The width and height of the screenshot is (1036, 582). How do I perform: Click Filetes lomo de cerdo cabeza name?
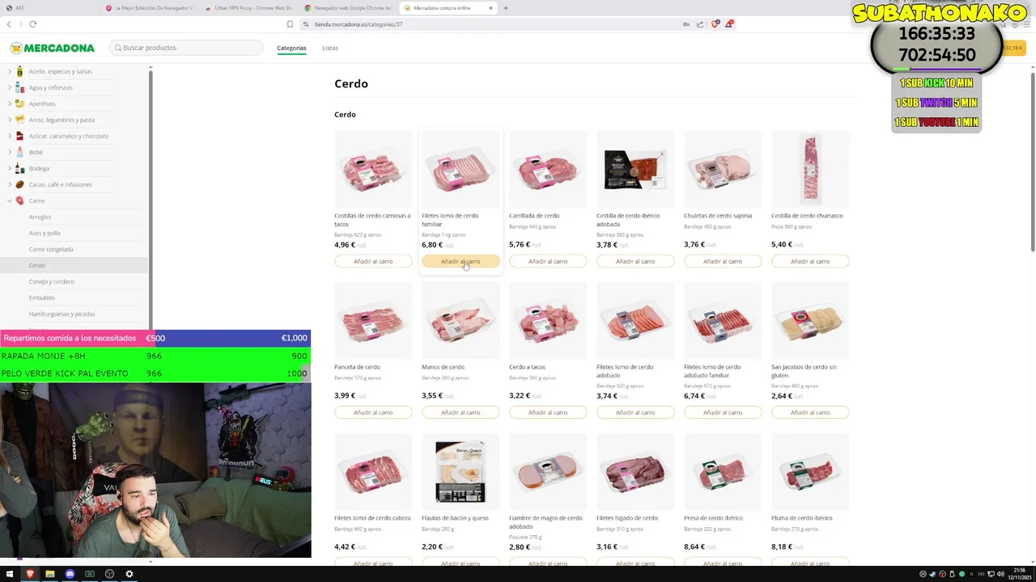click(x=372, y=518)
